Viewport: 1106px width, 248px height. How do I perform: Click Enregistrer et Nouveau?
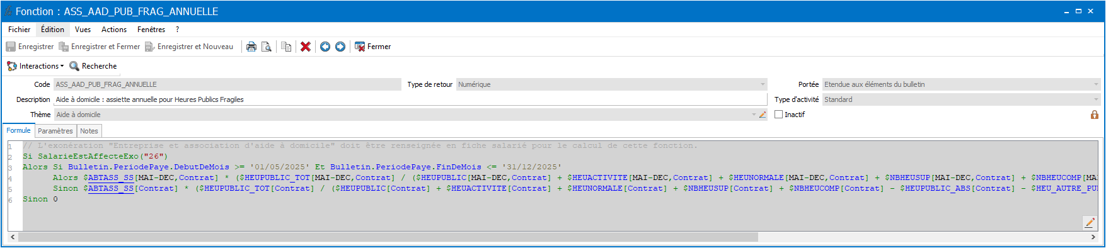point(189,47)
